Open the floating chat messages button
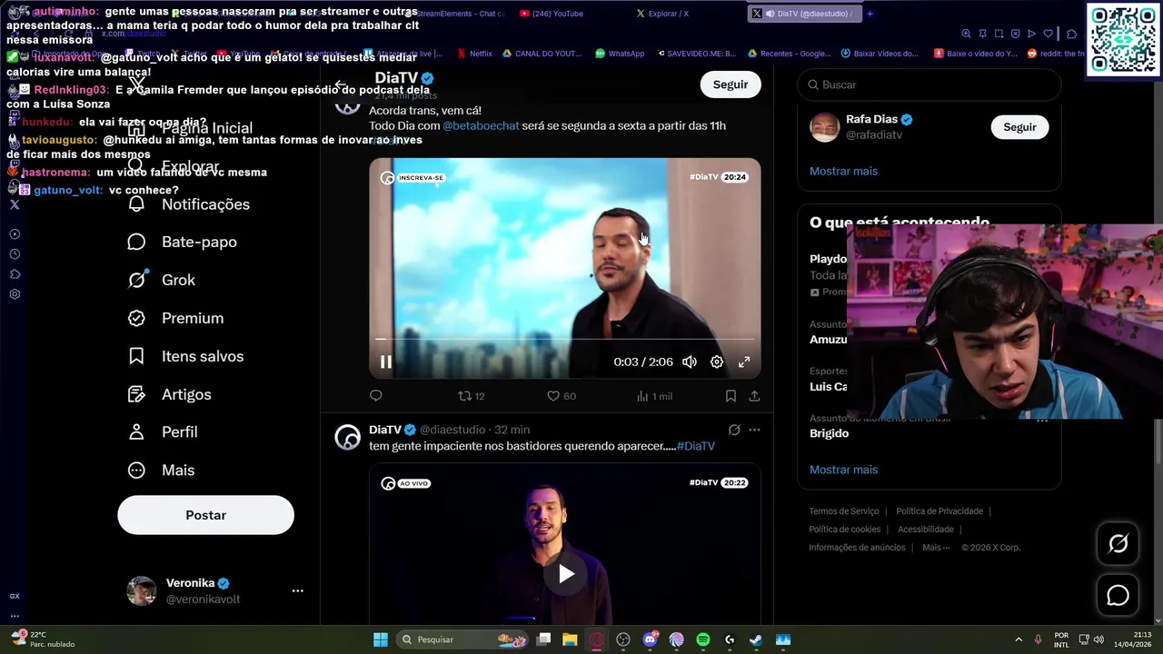 pos(1118,596)
